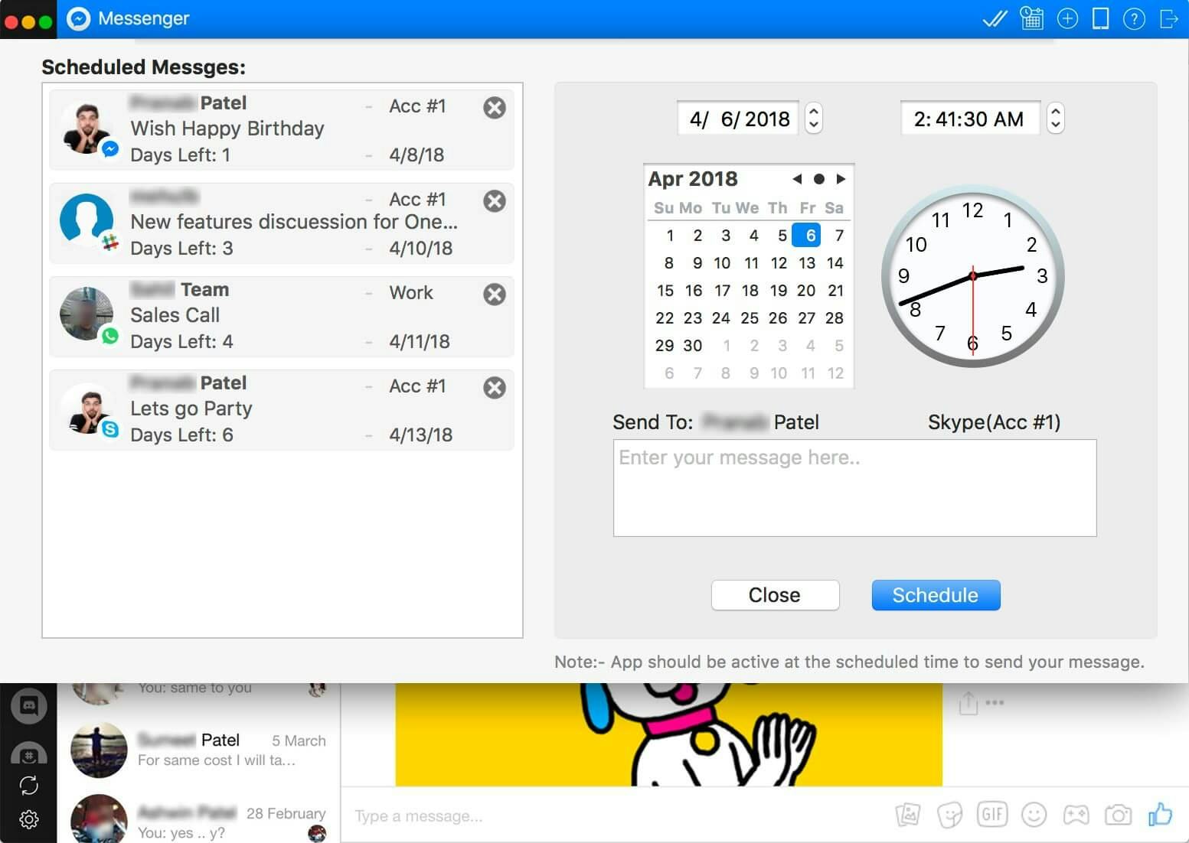Viewport: 1189px width, 843px height.
Task: Open the photo attachment icon
Action: [x=908, y=815]
